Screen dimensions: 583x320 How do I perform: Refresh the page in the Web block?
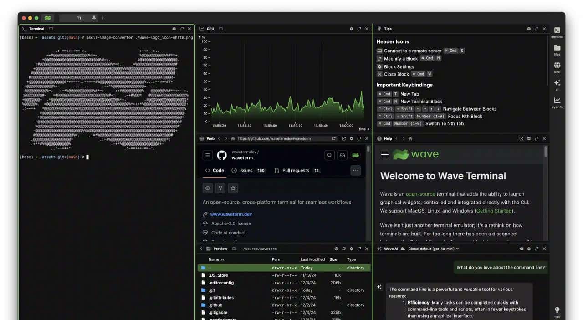333,138
